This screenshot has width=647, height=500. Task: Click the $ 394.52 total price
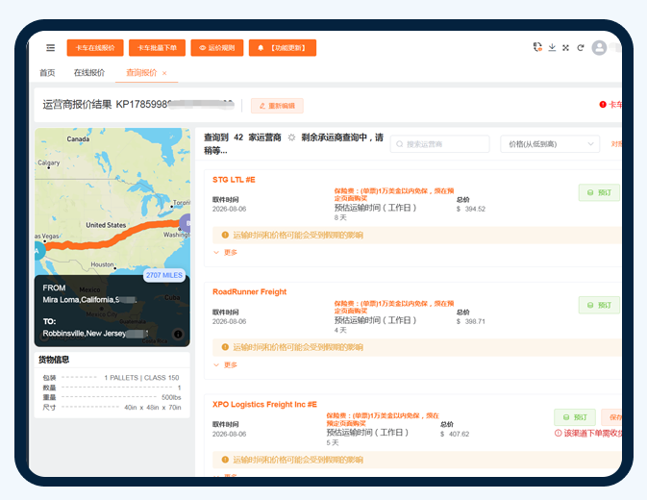point(471,210)
